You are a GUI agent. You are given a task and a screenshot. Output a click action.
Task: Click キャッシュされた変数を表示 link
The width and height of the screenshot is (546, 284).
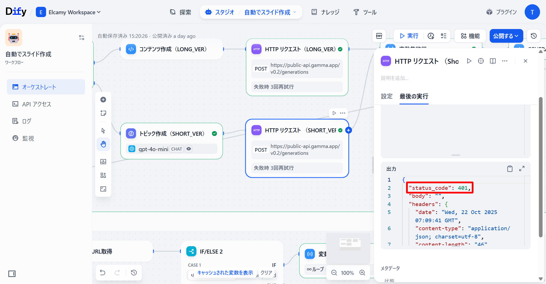point(225,273)
